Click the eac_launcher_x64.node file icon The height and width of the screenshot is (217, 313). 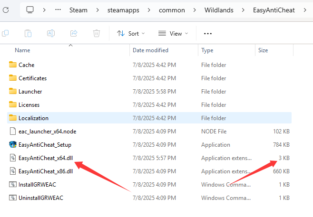tap(13, 132)
